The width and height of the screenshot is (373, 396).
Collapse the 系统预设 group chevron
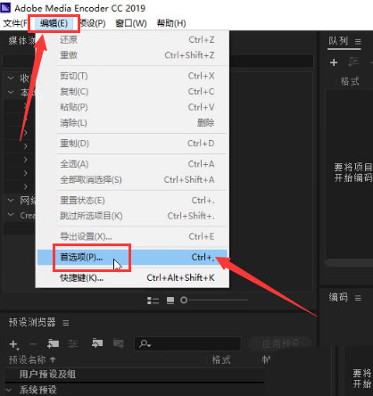(x=9, y=390)
